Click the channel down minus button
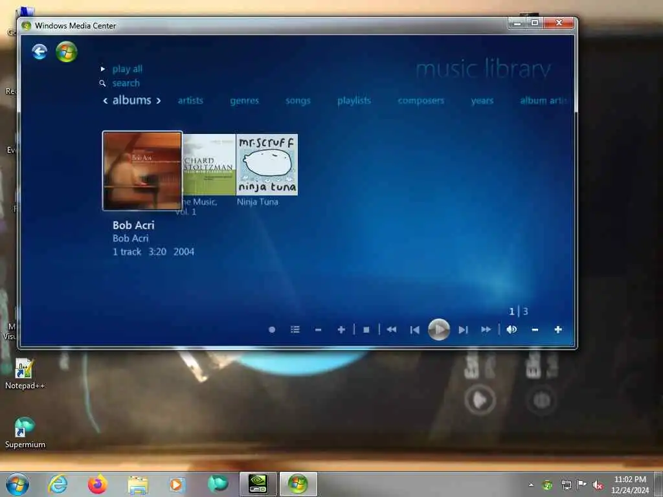Viewport: 663px width, 497px height. pos(319,329)
